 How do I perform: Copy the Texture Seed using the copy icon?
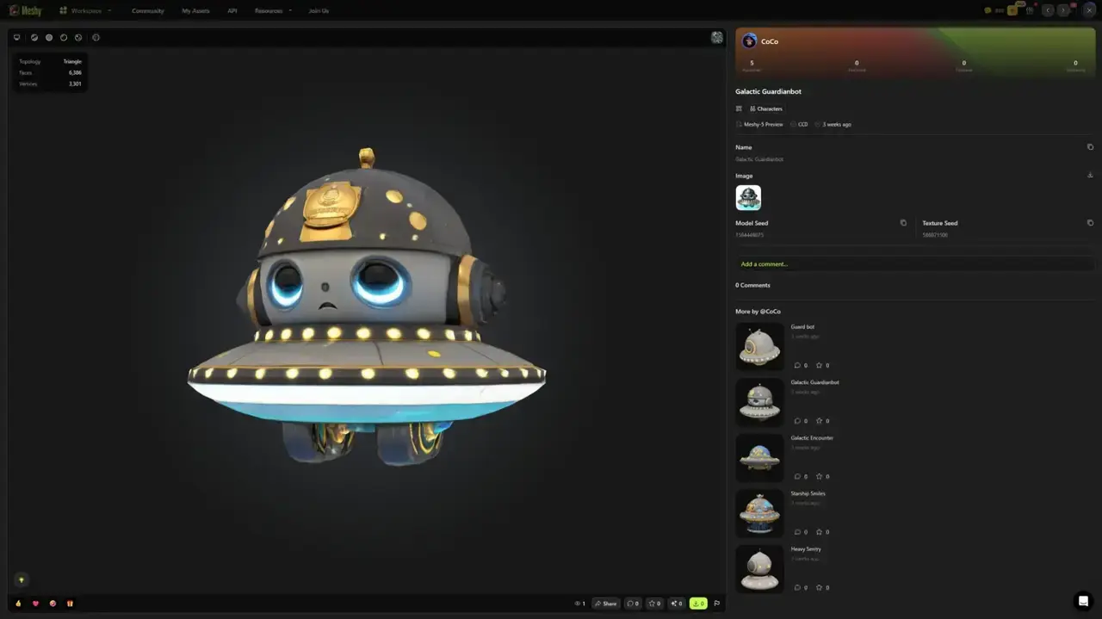pyautogui.click(x=1090, y=222)
